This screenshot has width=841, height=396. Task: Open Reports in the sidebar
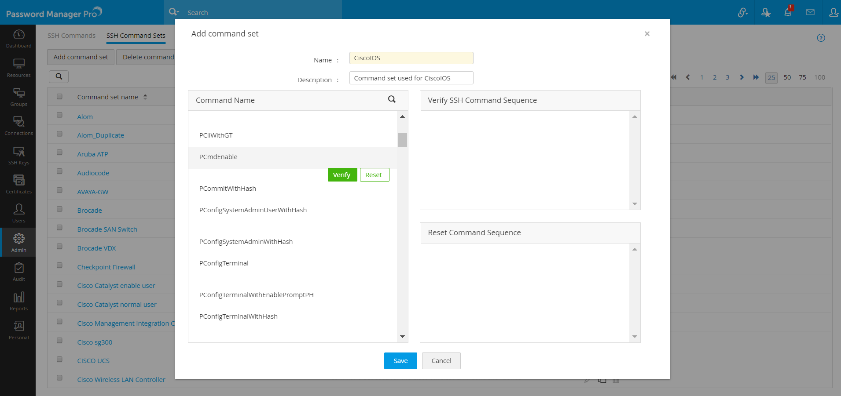18,302
